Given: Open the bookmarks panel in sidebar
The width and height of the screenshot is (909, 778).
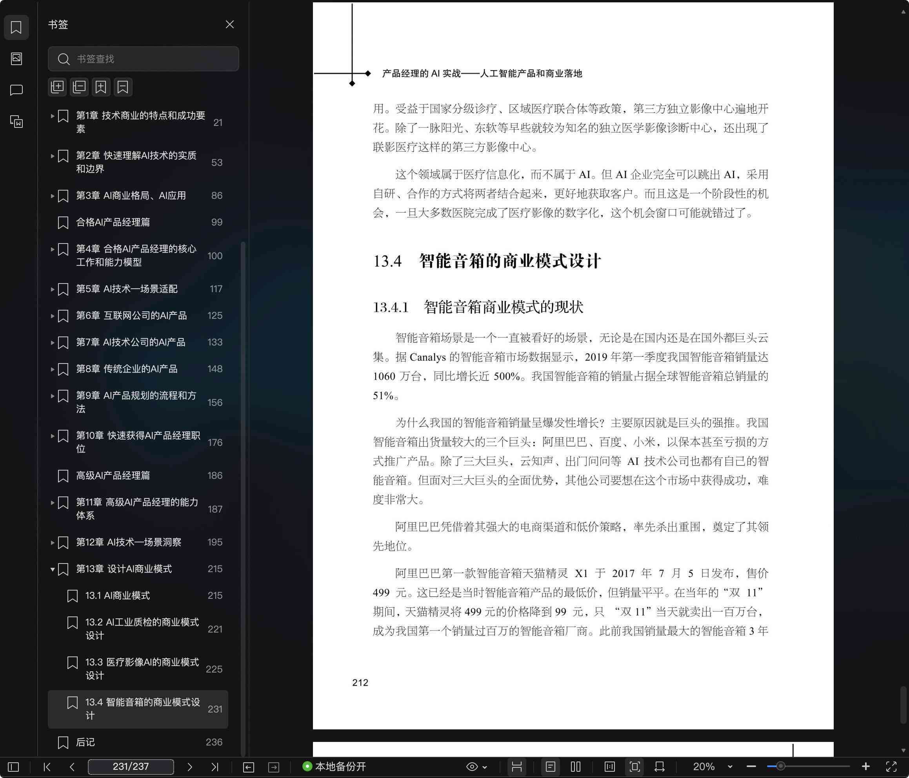Looking at the screenshot, I should [x=16, y=27].
